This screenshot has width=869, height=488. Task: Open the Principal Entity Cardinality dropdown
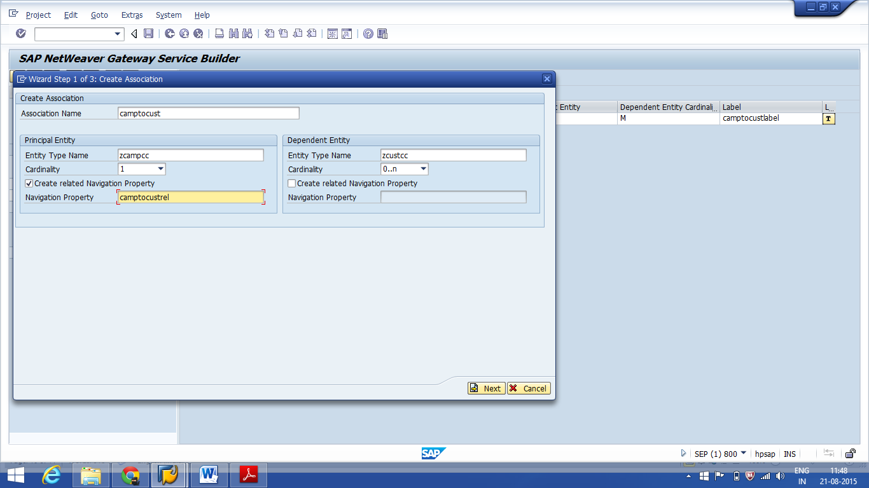[160, 169]
